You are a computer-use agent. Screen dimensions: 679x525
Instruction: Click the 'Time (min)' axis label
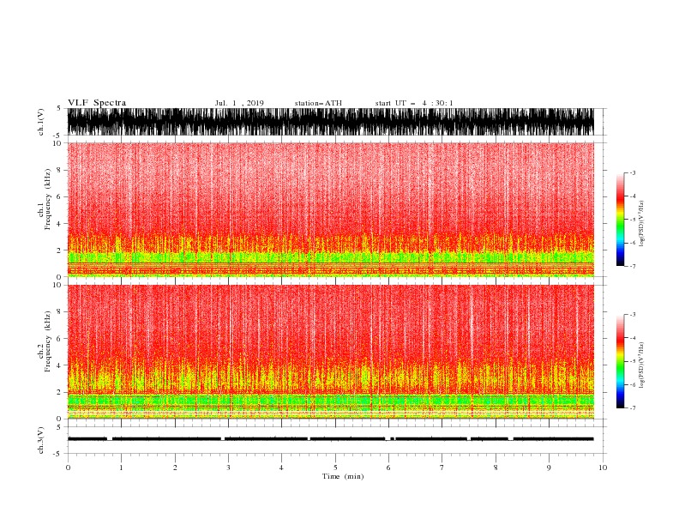343,476
